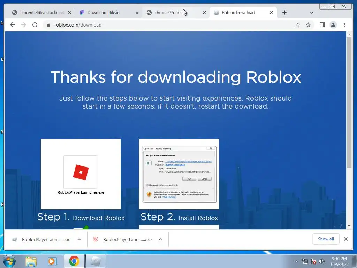The image size is (357, 268).
Task: Bookmark this page with the star icon
Action: coord(308,25)
